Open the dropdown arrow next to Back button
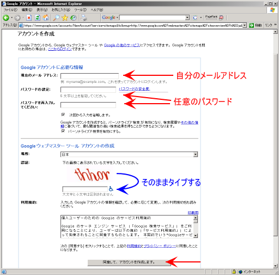 (11, 17)
